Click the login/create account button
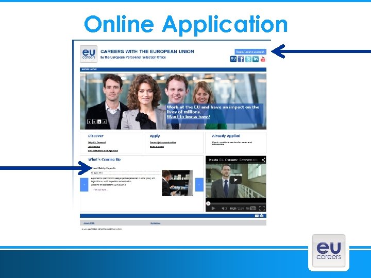The image size is (371, 278). [x=250, y=52]
